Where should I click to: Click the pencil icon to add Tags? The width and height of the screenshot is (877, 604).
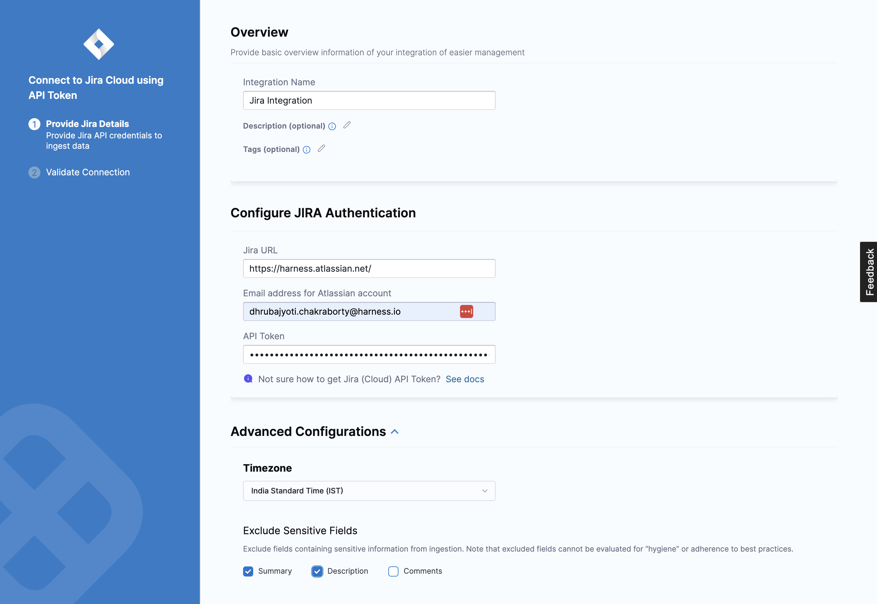[x=321, y=149]
